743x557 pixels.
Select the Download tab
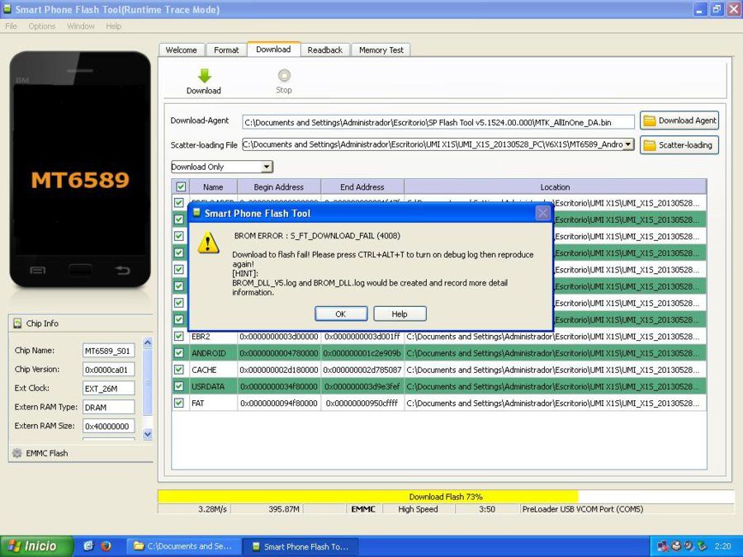pyautogui.click(x=273, y=50)
